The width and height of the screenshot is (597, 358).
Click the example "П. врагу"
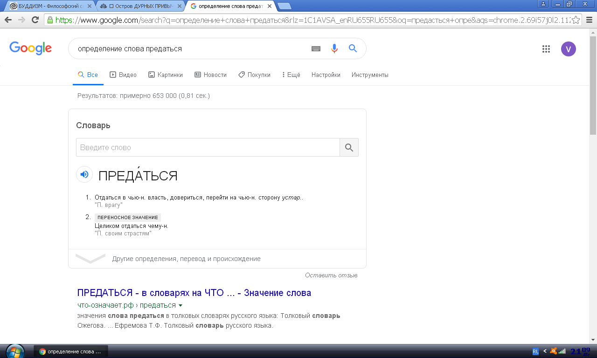[108, 205]
